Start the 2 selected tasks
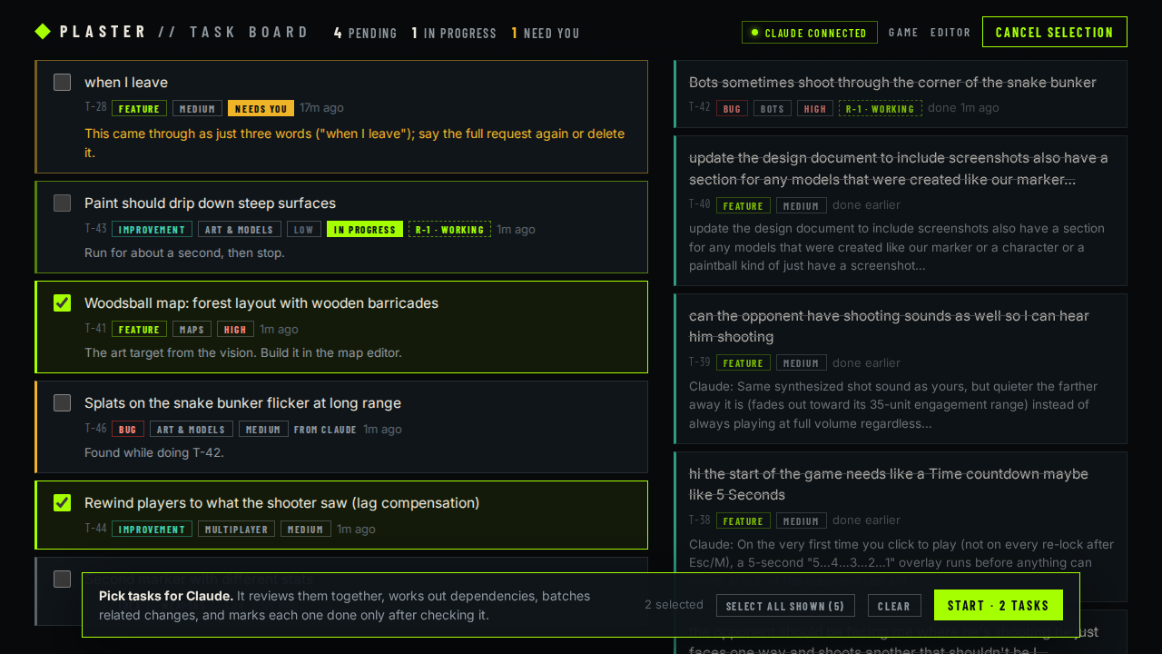This screenshot has height=654, width=1162. point(999,606)
